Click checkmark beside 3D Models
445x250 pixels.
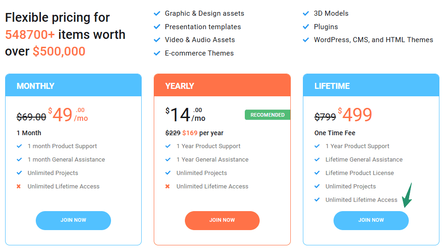coord(306,13)
